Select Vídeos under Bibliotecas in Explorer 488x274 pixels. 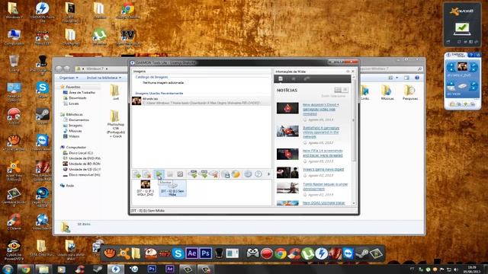coord(71,136)
